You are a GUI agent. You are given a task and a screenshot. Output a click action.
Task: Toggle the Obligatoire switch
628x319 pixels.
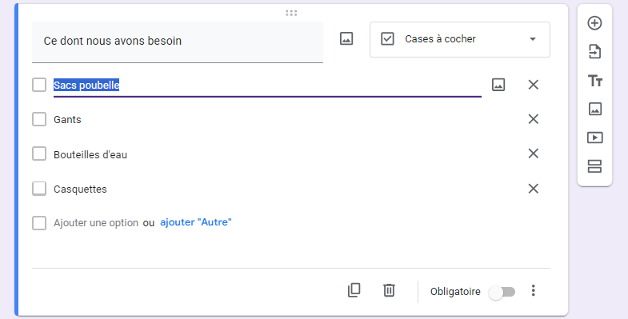click(x=502, y=292)
